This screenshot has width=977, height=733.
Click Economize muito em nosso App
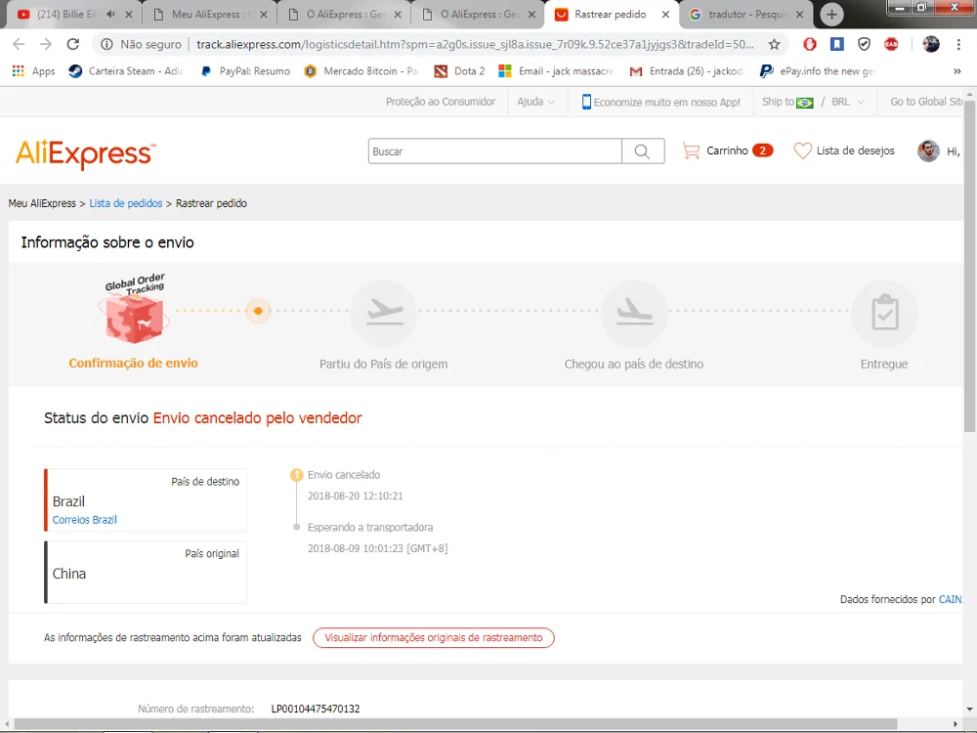pos(666,103)
